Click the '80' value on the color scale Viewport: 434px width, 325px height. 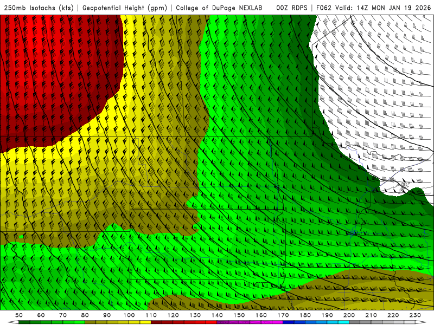click(x=85, y=315)
